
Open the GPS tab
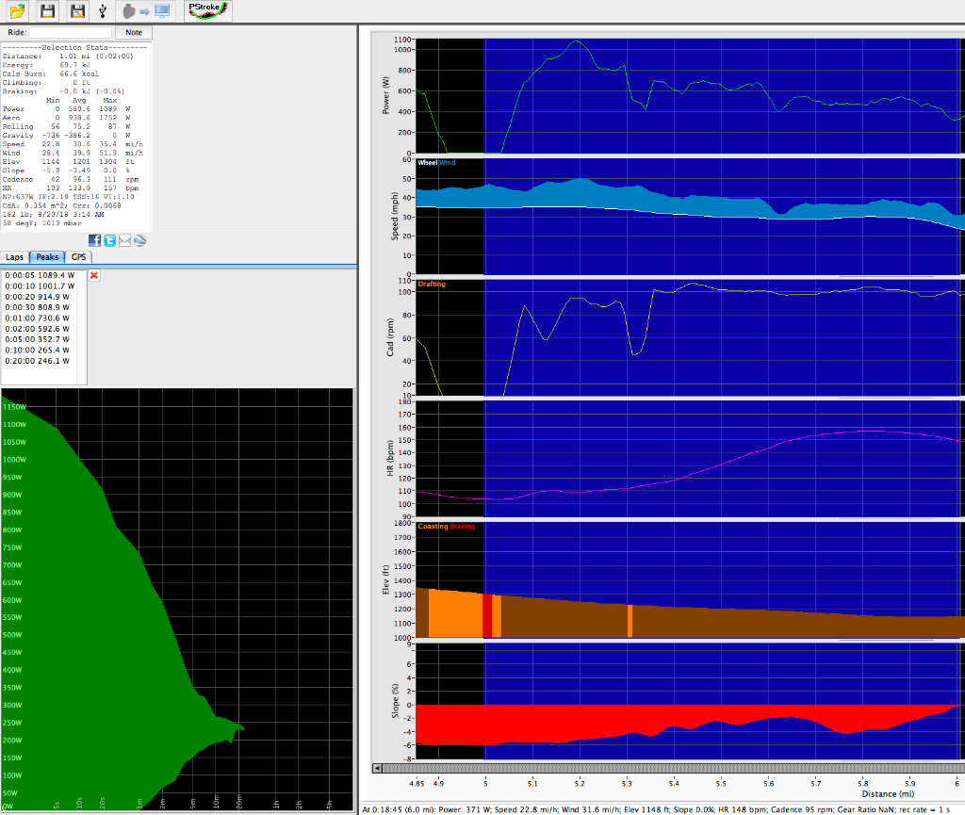tap(79, 256)
